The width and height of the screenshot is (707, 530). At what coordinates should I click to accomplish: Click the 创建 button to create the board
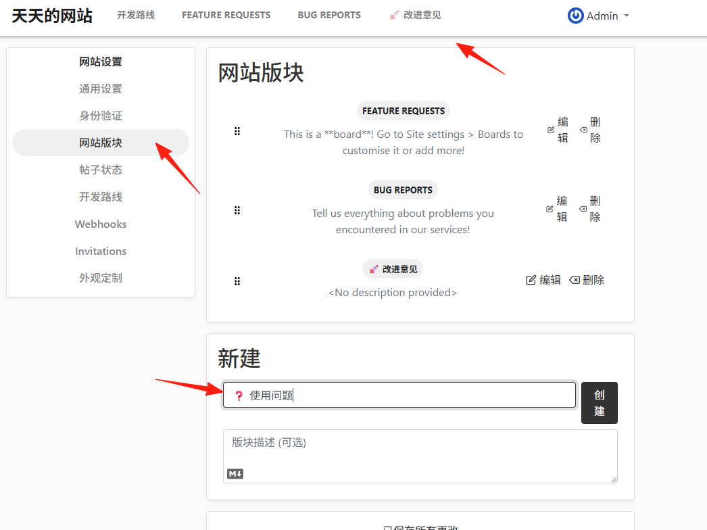coord(600,403)
